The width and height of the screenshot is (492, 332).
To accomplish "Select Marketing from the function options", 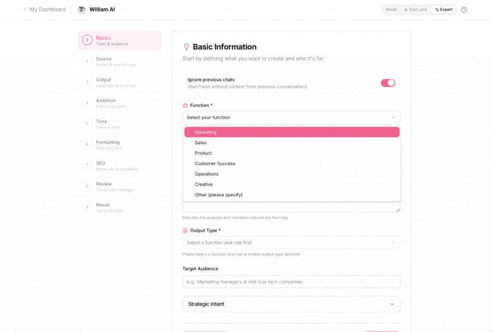I will coord(291,132).
